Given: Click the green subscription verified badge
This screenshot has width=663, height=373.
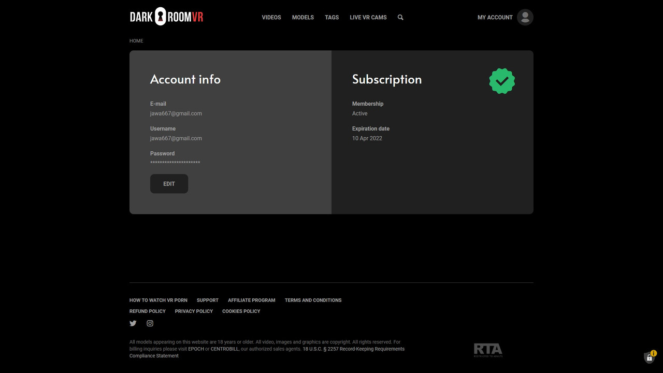Looking at the screenshot, I should 501,81.
